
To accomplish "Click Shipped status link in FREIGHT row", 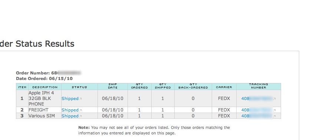I will tap(70, 110).
